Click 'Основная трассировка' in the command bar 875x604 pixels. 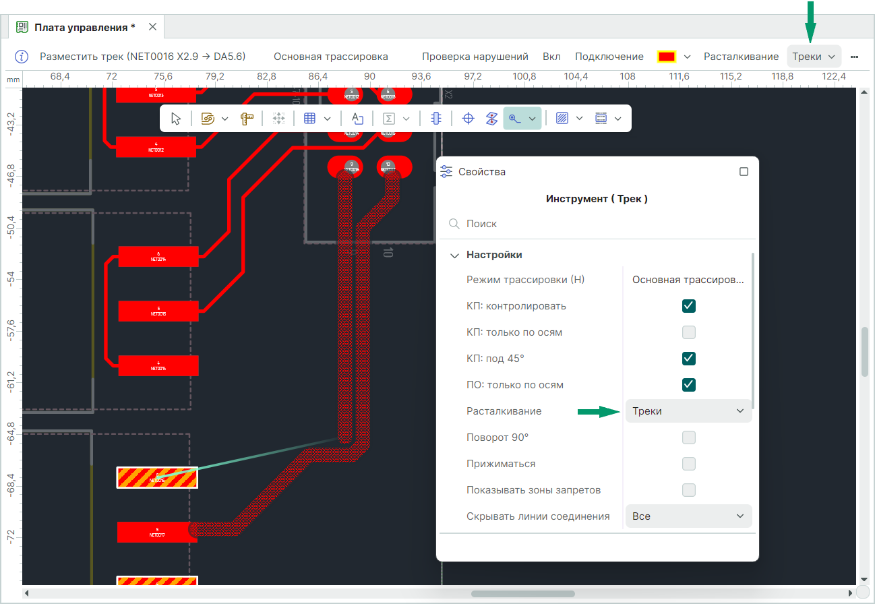click(x=330, y=57)
